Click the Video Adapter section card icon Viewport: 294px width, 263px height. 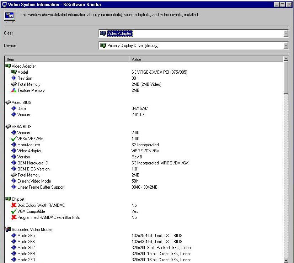(8, 66)
